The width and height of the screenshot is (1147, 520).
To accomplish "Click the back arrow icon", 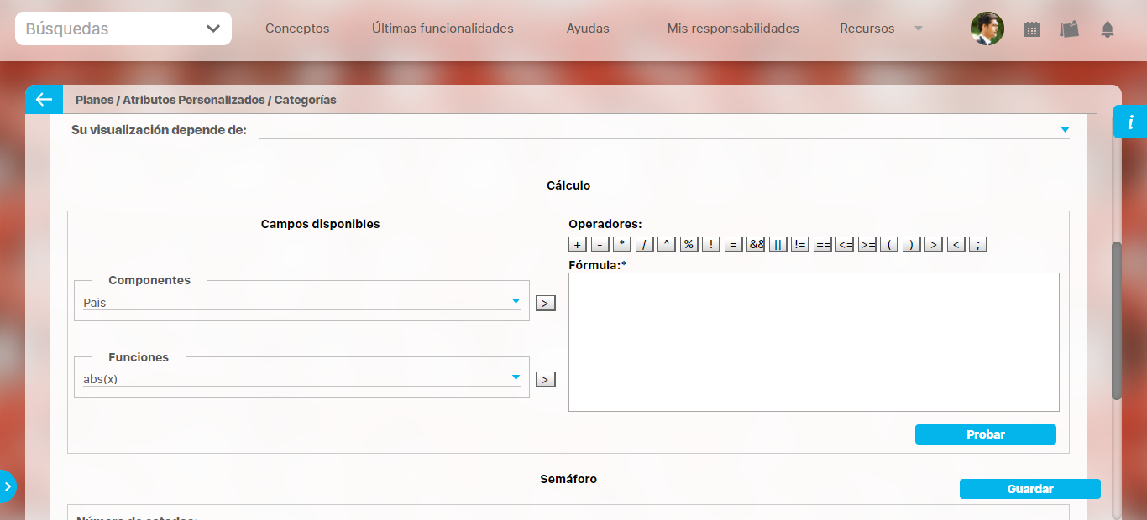I will tap(44, 99).
